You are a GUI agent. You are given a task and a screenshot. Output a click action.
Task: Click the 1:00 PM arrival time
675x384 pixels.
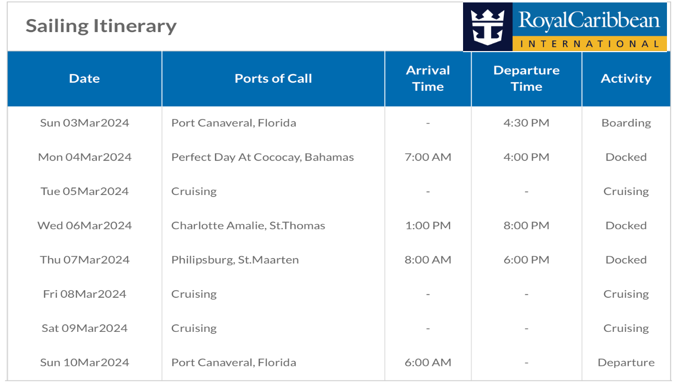pos(428,226)
